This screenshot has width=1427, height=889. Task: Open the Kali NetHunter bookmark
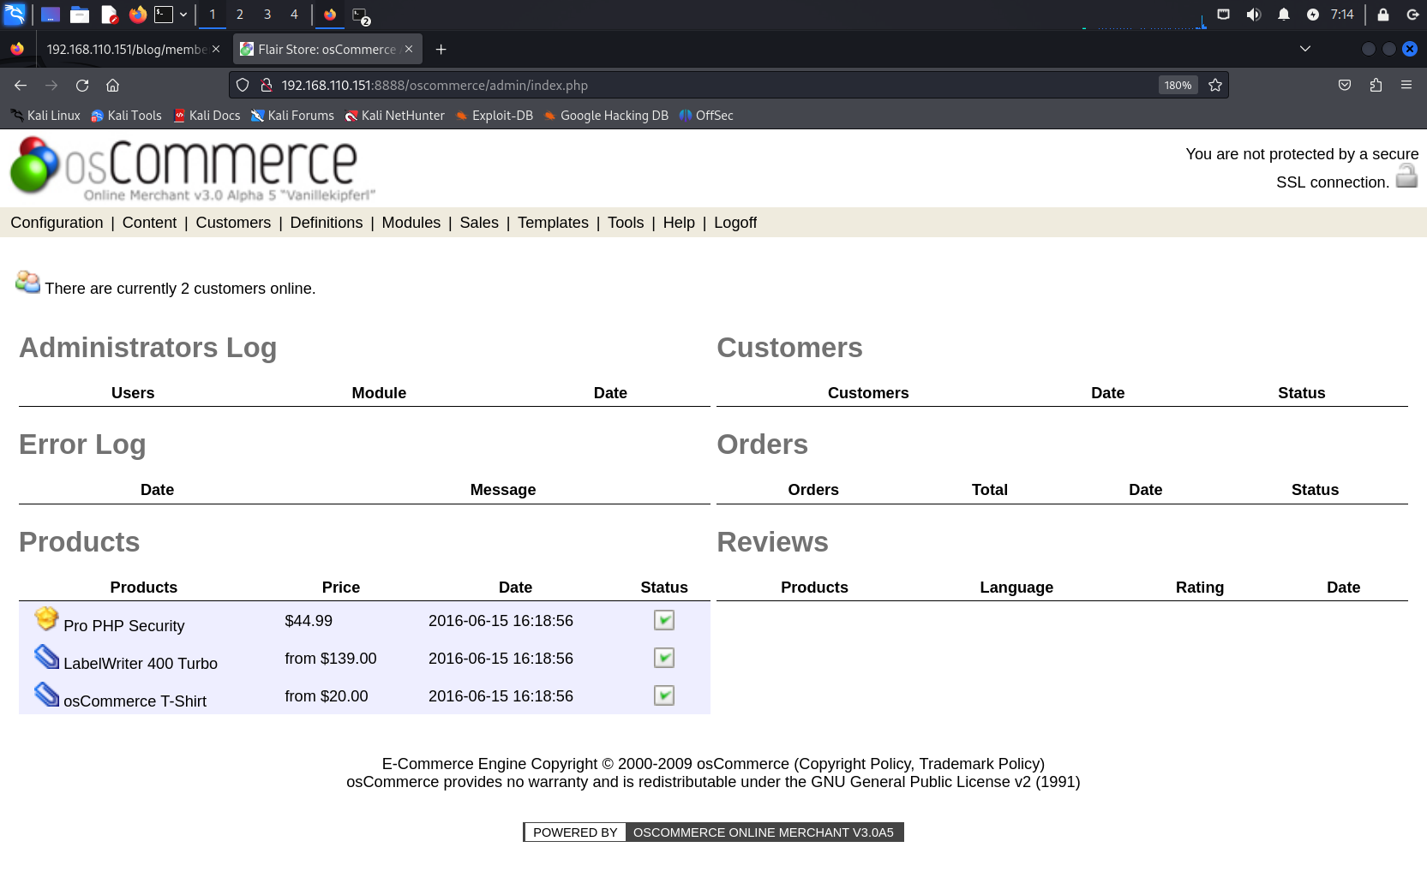tap(394, 116)
